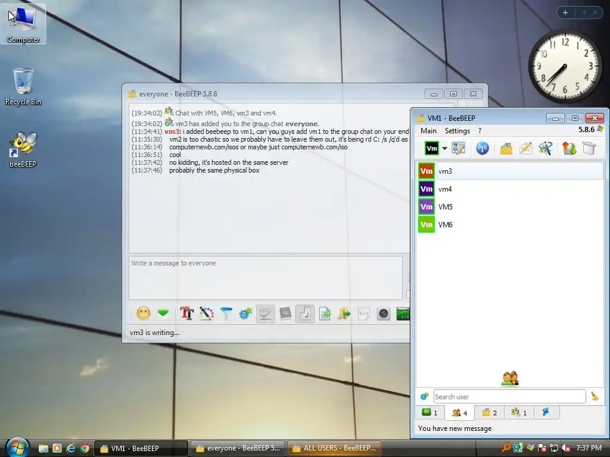
Task: Switch to the users tab showing 4
Action: point(459,413)
